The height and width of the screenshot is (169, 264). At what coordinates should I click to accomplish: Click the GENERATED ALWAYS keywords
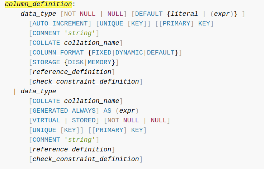64,111
